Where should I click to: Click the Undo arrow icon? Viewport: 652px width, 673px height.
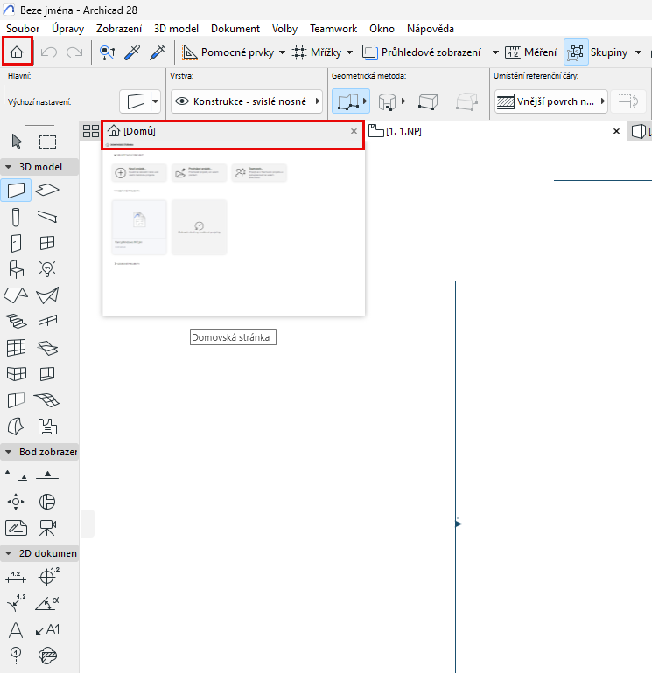48,52
